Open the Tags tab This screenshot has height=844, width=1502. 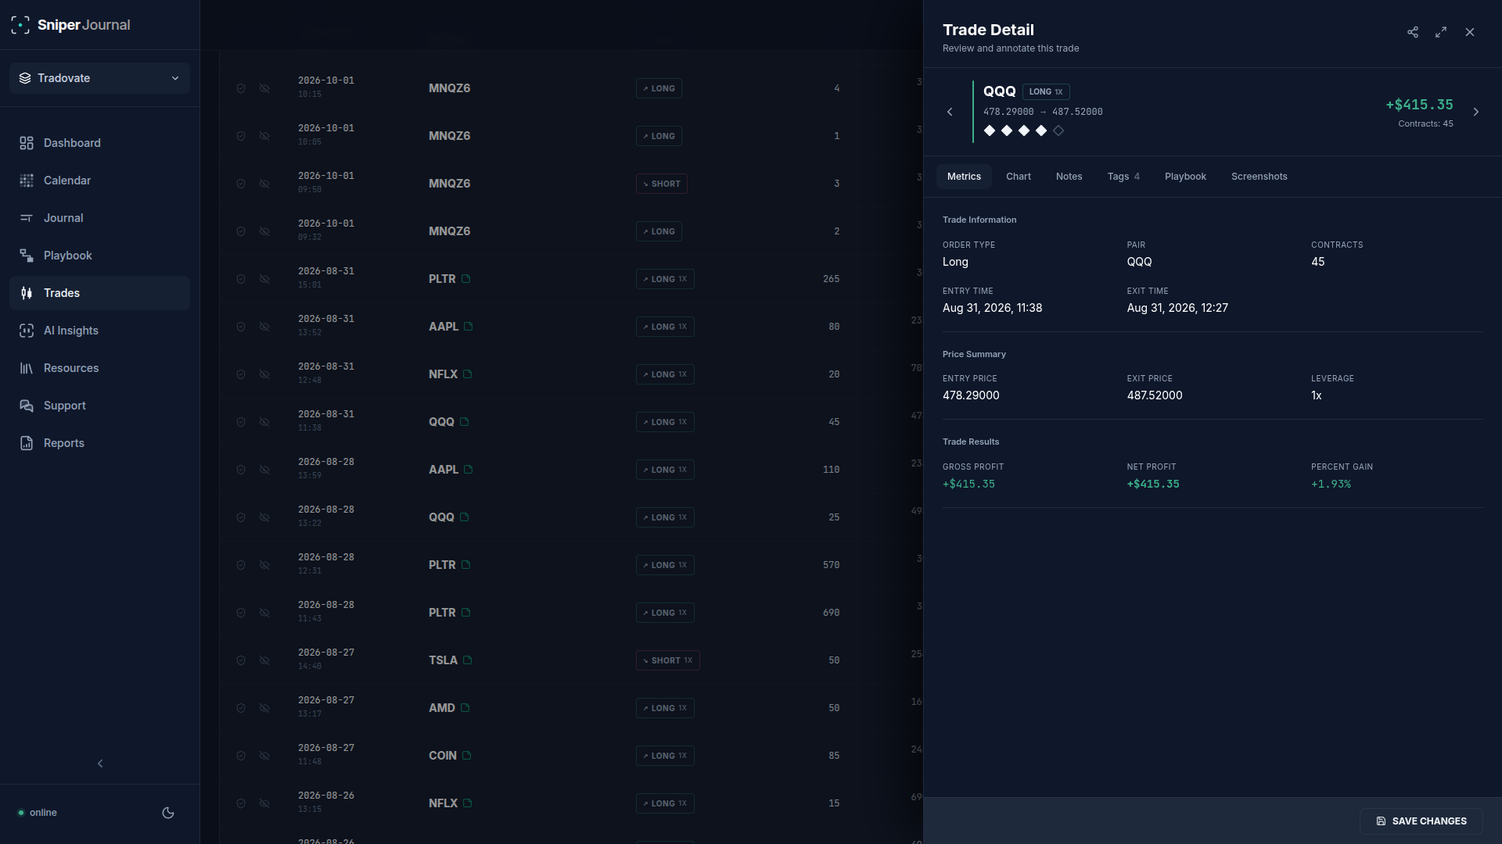[1123, 177]
